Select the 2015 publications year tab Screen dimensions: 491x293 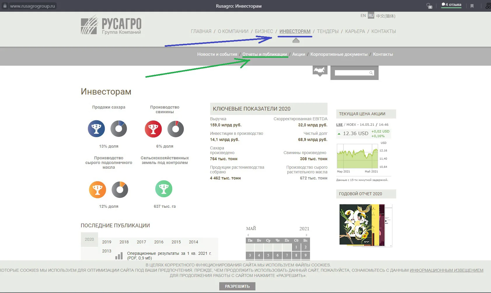176,242
